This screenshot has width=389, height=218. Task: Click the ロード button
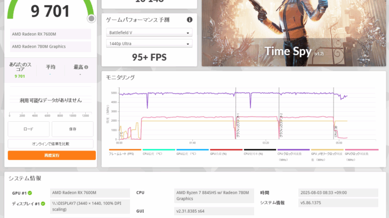29,129
